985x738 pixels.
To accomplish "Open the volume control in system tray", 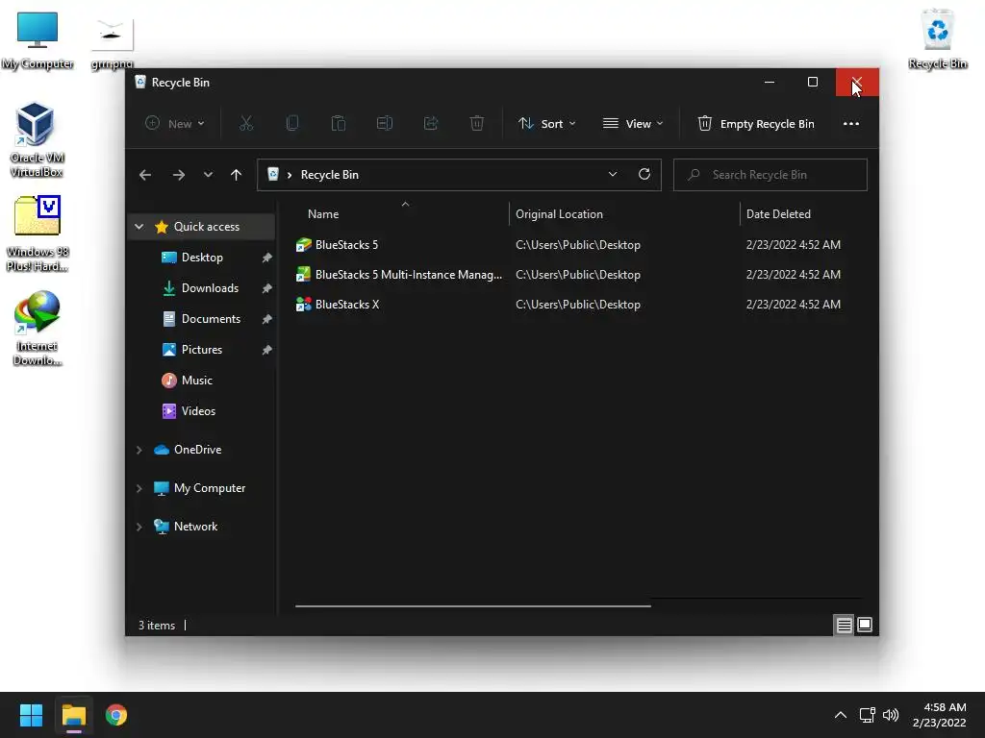I will (891, 715).
